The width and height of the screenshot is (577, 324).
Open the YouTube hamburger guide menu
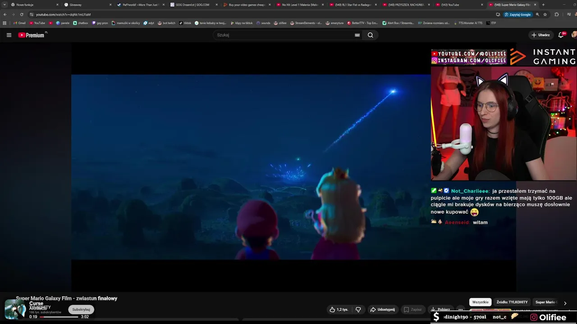(9, 35)
